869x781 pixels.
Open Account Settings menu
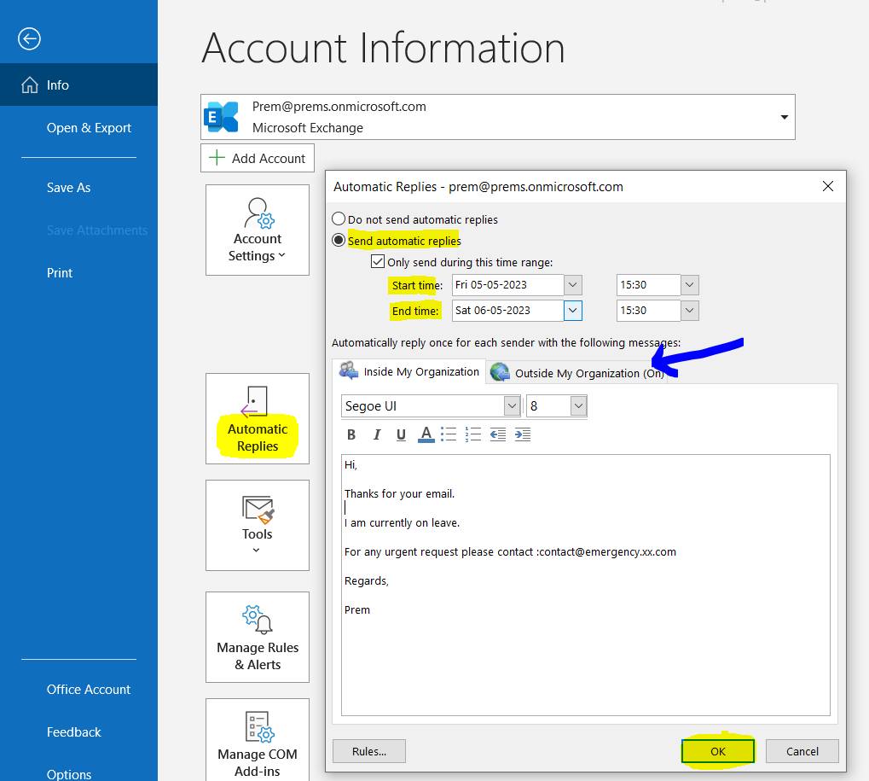258,230
